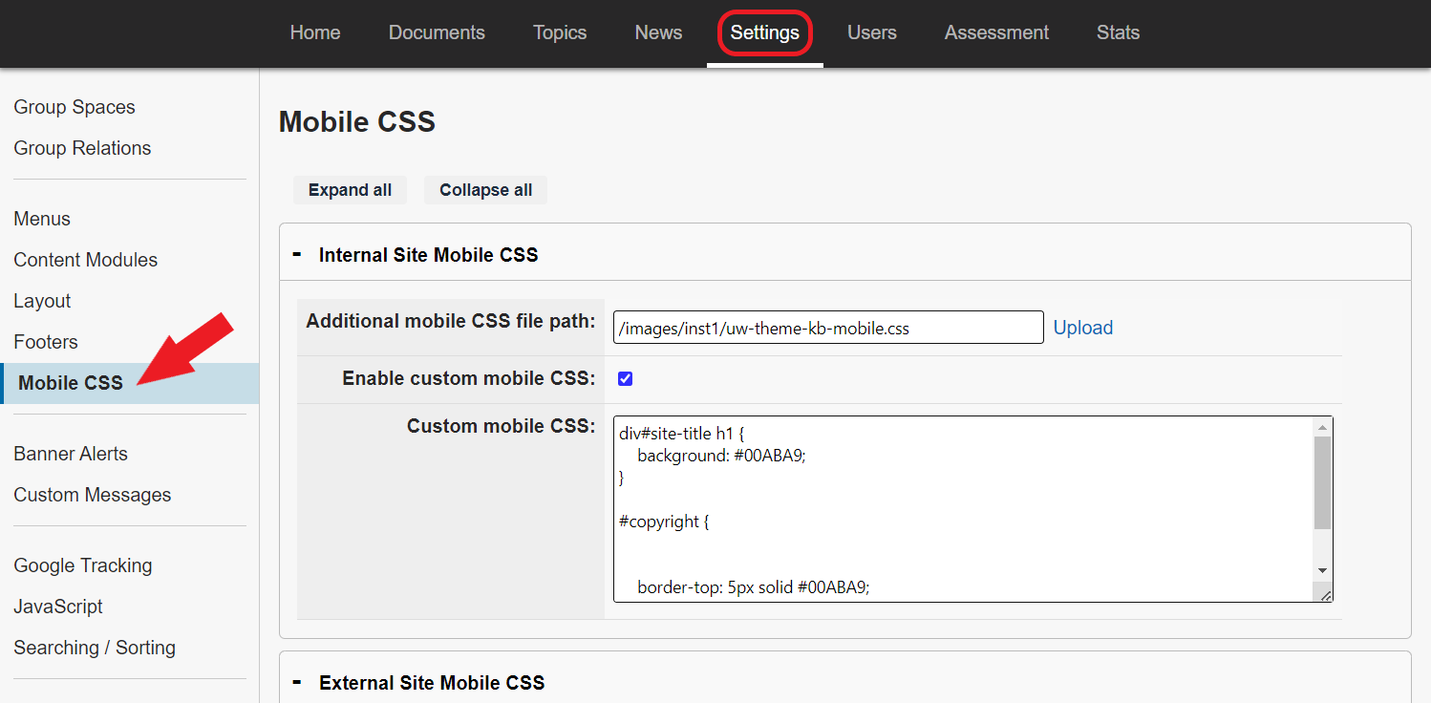View the Stats tab

(x=1118, y=32)
